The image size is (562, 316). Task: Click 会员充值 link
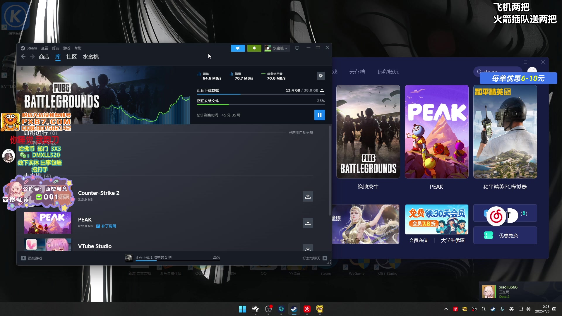[418, 240]
